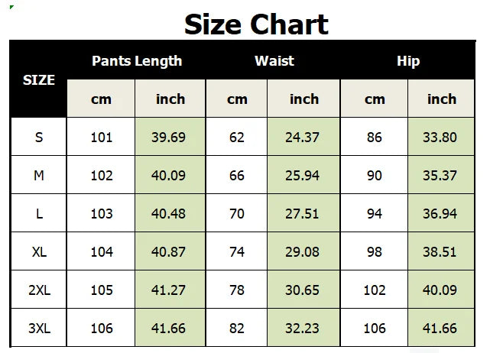Viewport: 490px width, 353px height.
Task: Select the 3XL size row label
Action: pos(39,329)
